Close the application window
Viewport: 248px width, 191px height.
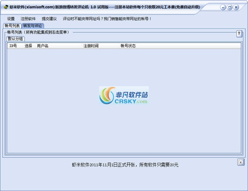click(236, 7)
